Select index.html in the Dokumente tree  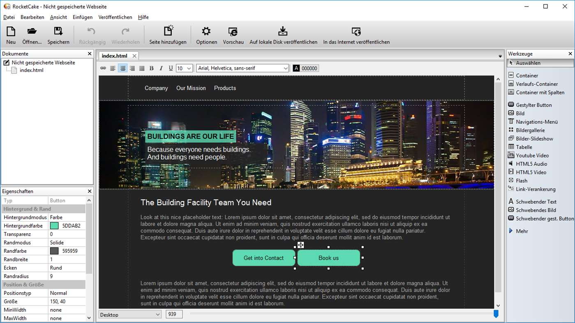tap(31, 70)
